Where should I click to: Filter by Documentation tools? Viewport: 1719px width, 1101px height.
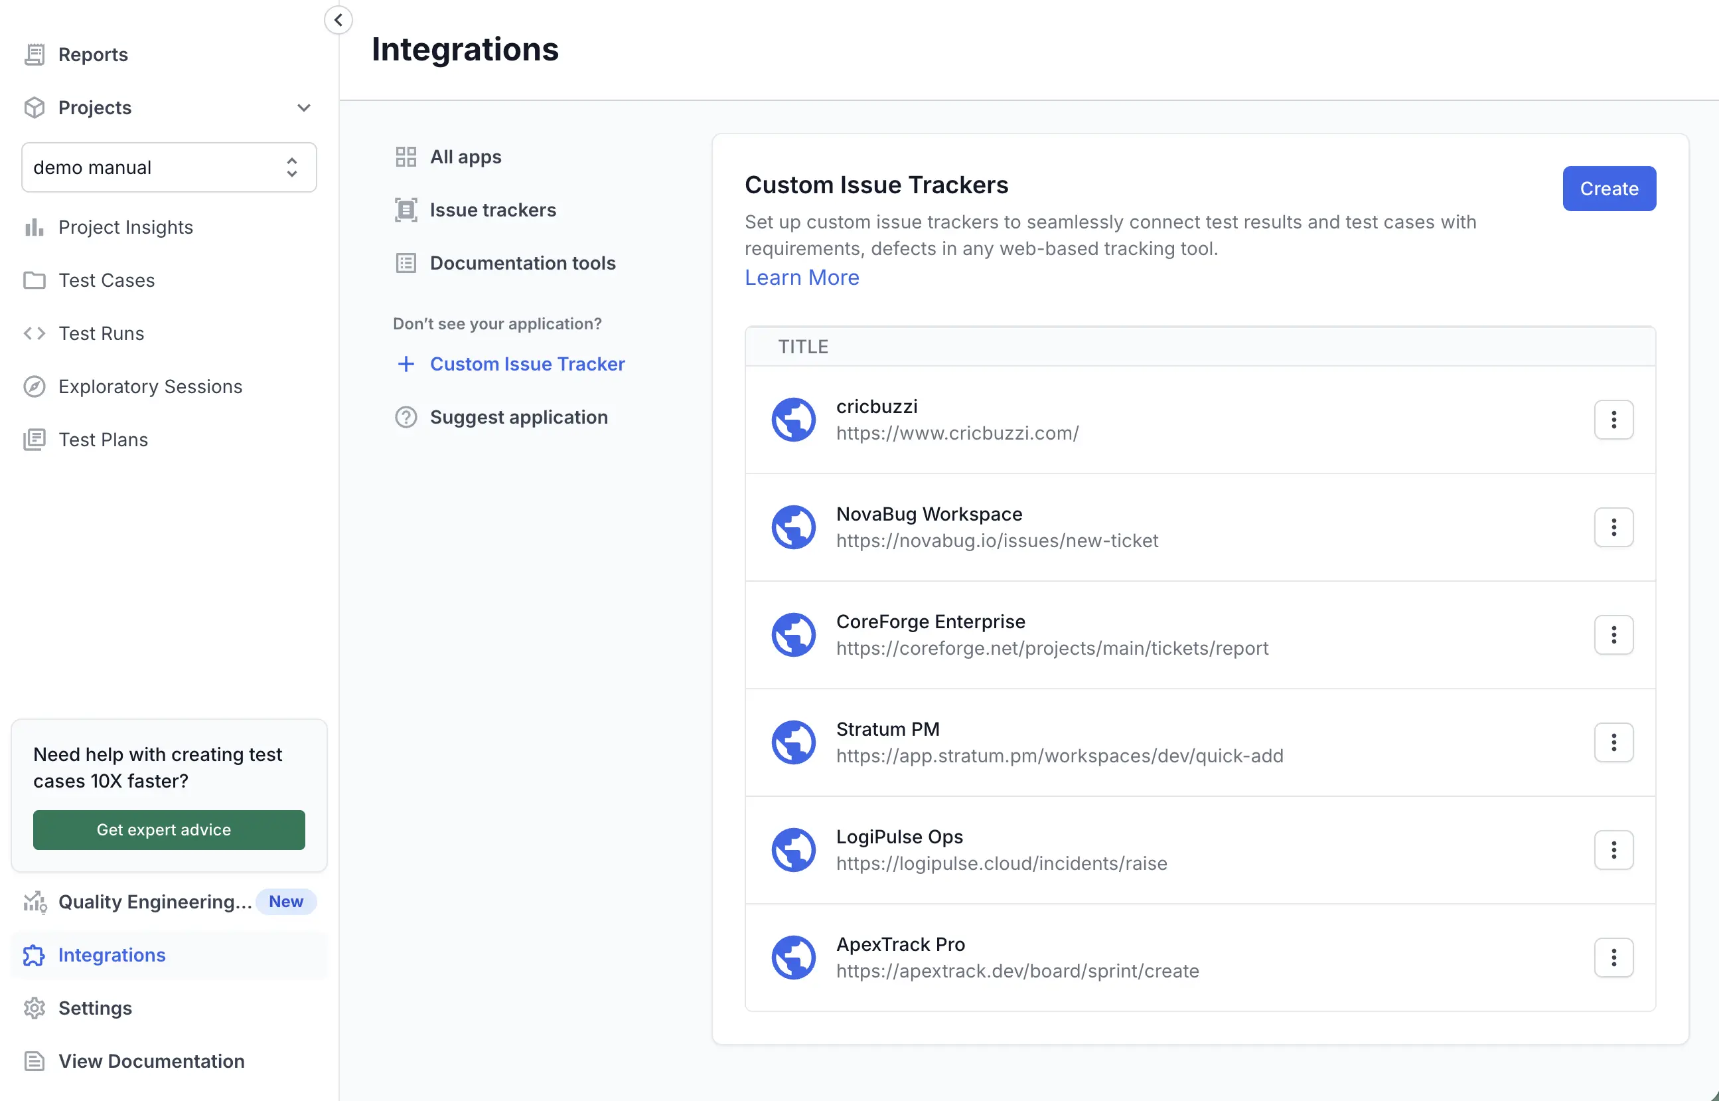click(523, 263)
